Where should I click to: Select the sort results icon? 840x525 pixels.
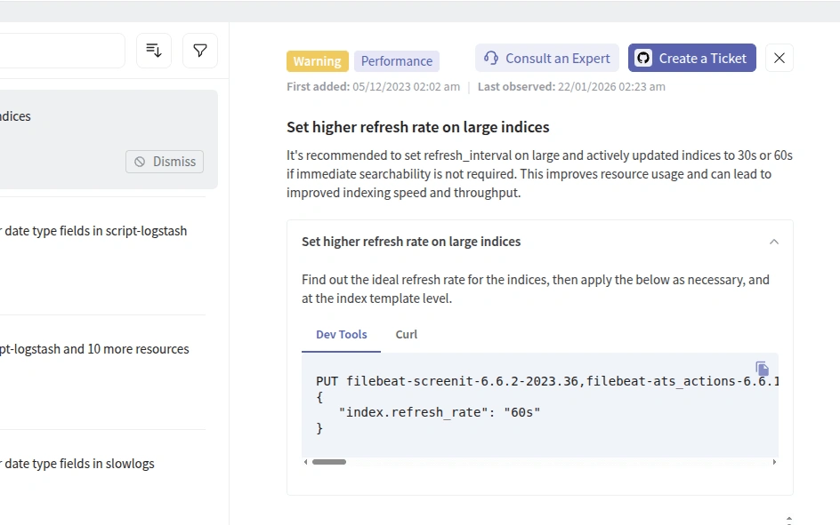[x=153, y=51]
